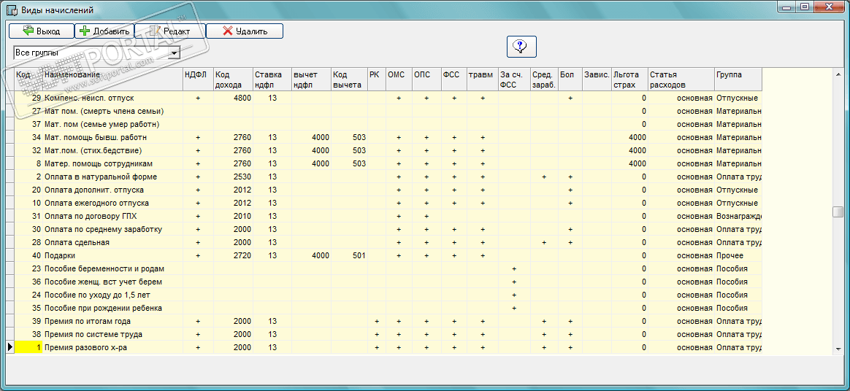Select row Пособие при рождении ребенка

coord(388,308)
